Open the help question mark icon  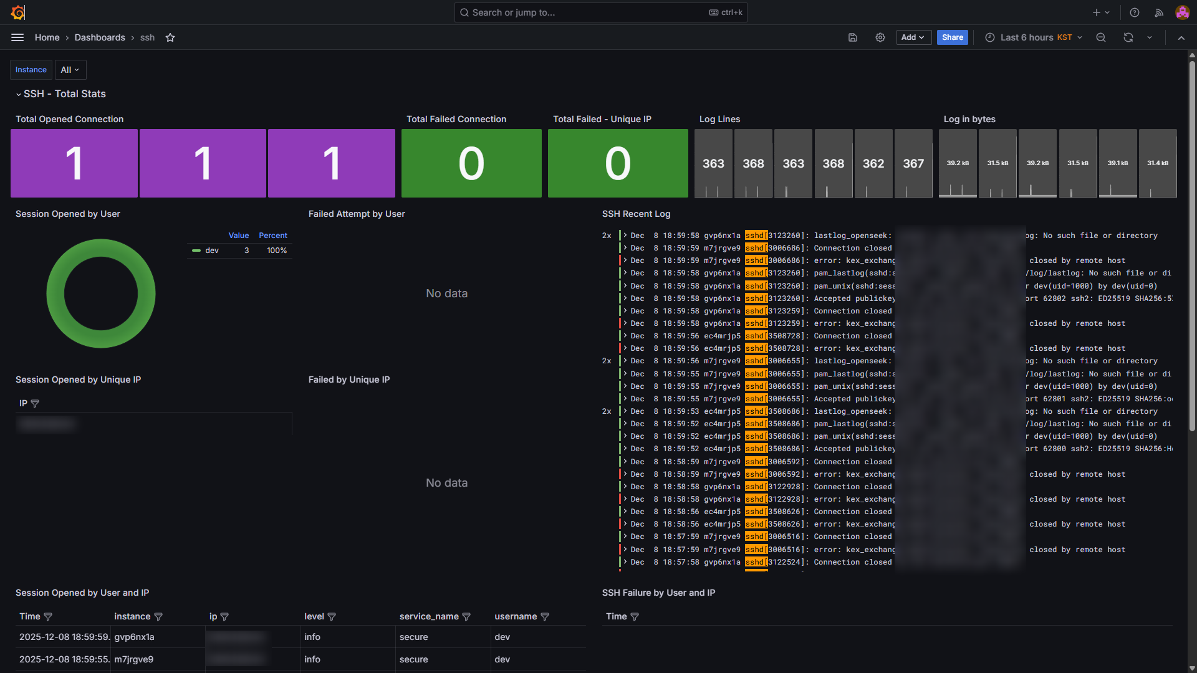1135,12
